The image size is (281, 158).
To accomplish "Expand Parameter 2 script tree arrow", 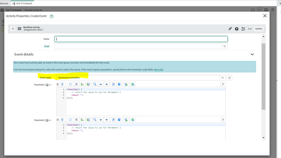I will click(223, 119).
